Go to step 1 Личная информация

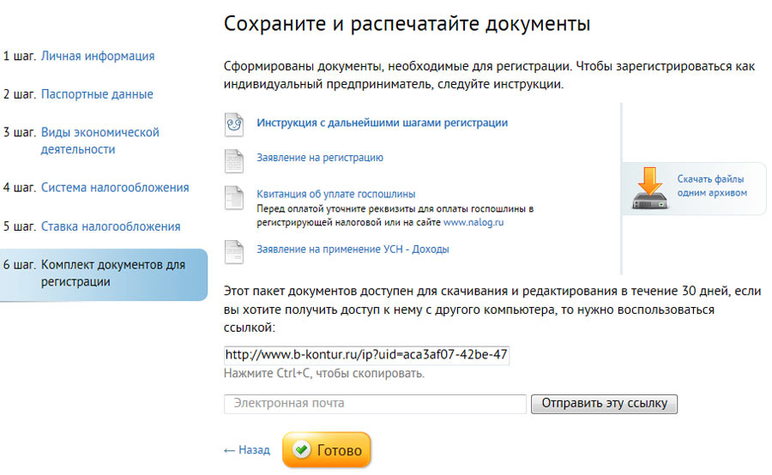tap(98, 56)
